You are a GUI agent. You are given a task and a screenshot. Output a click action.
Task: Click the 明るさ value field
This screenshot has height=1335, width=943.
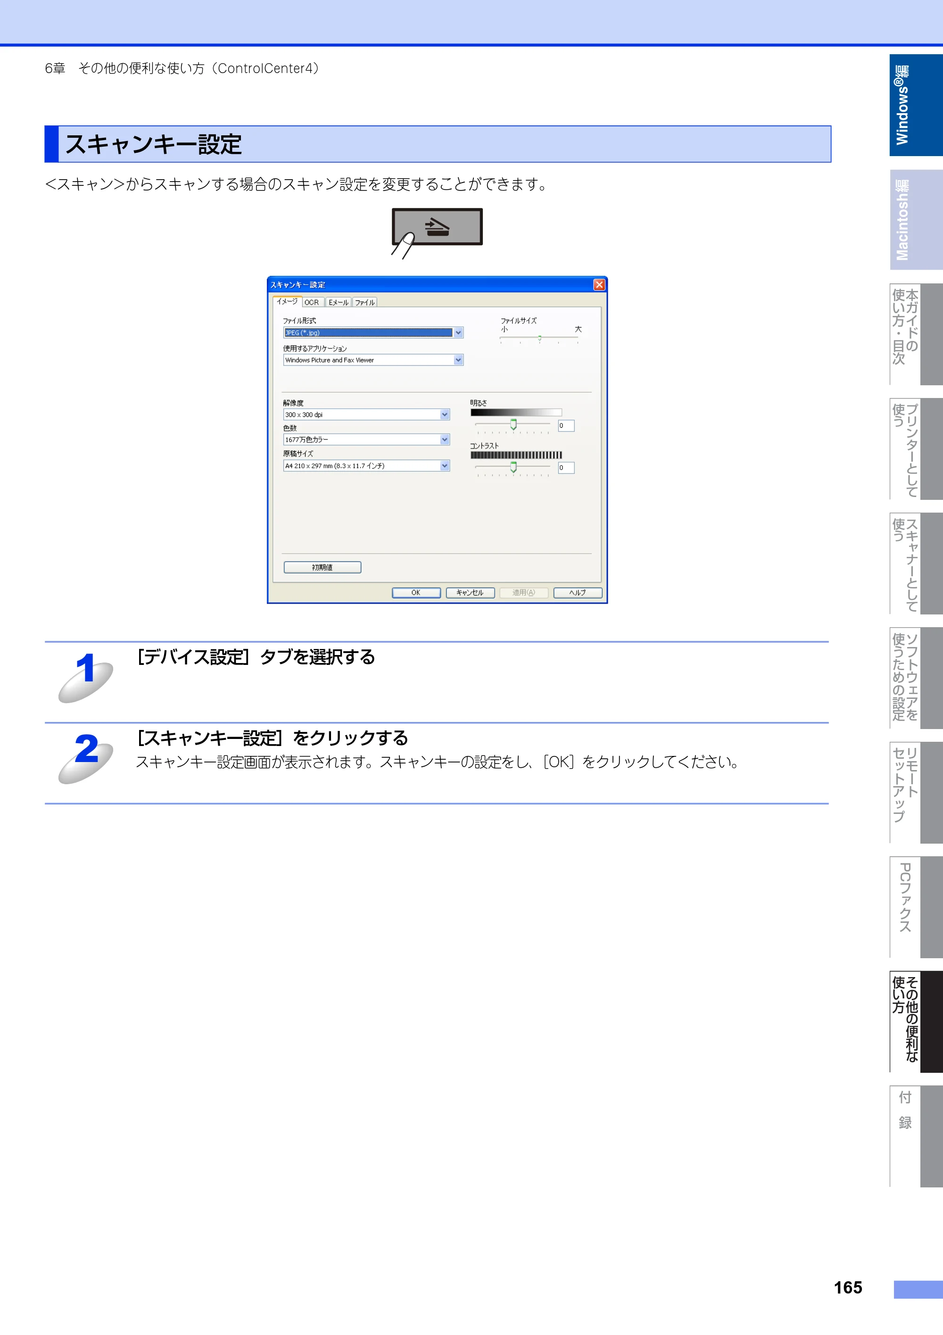(x=566, y=426)
